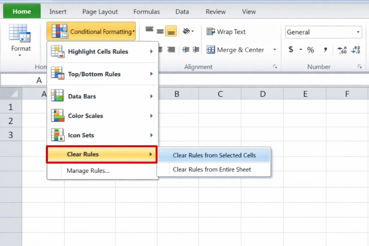The height and width of the screenshot is (246, 369).
Task: Apply Comma Style formatting
Action: [x=326, y=50]
